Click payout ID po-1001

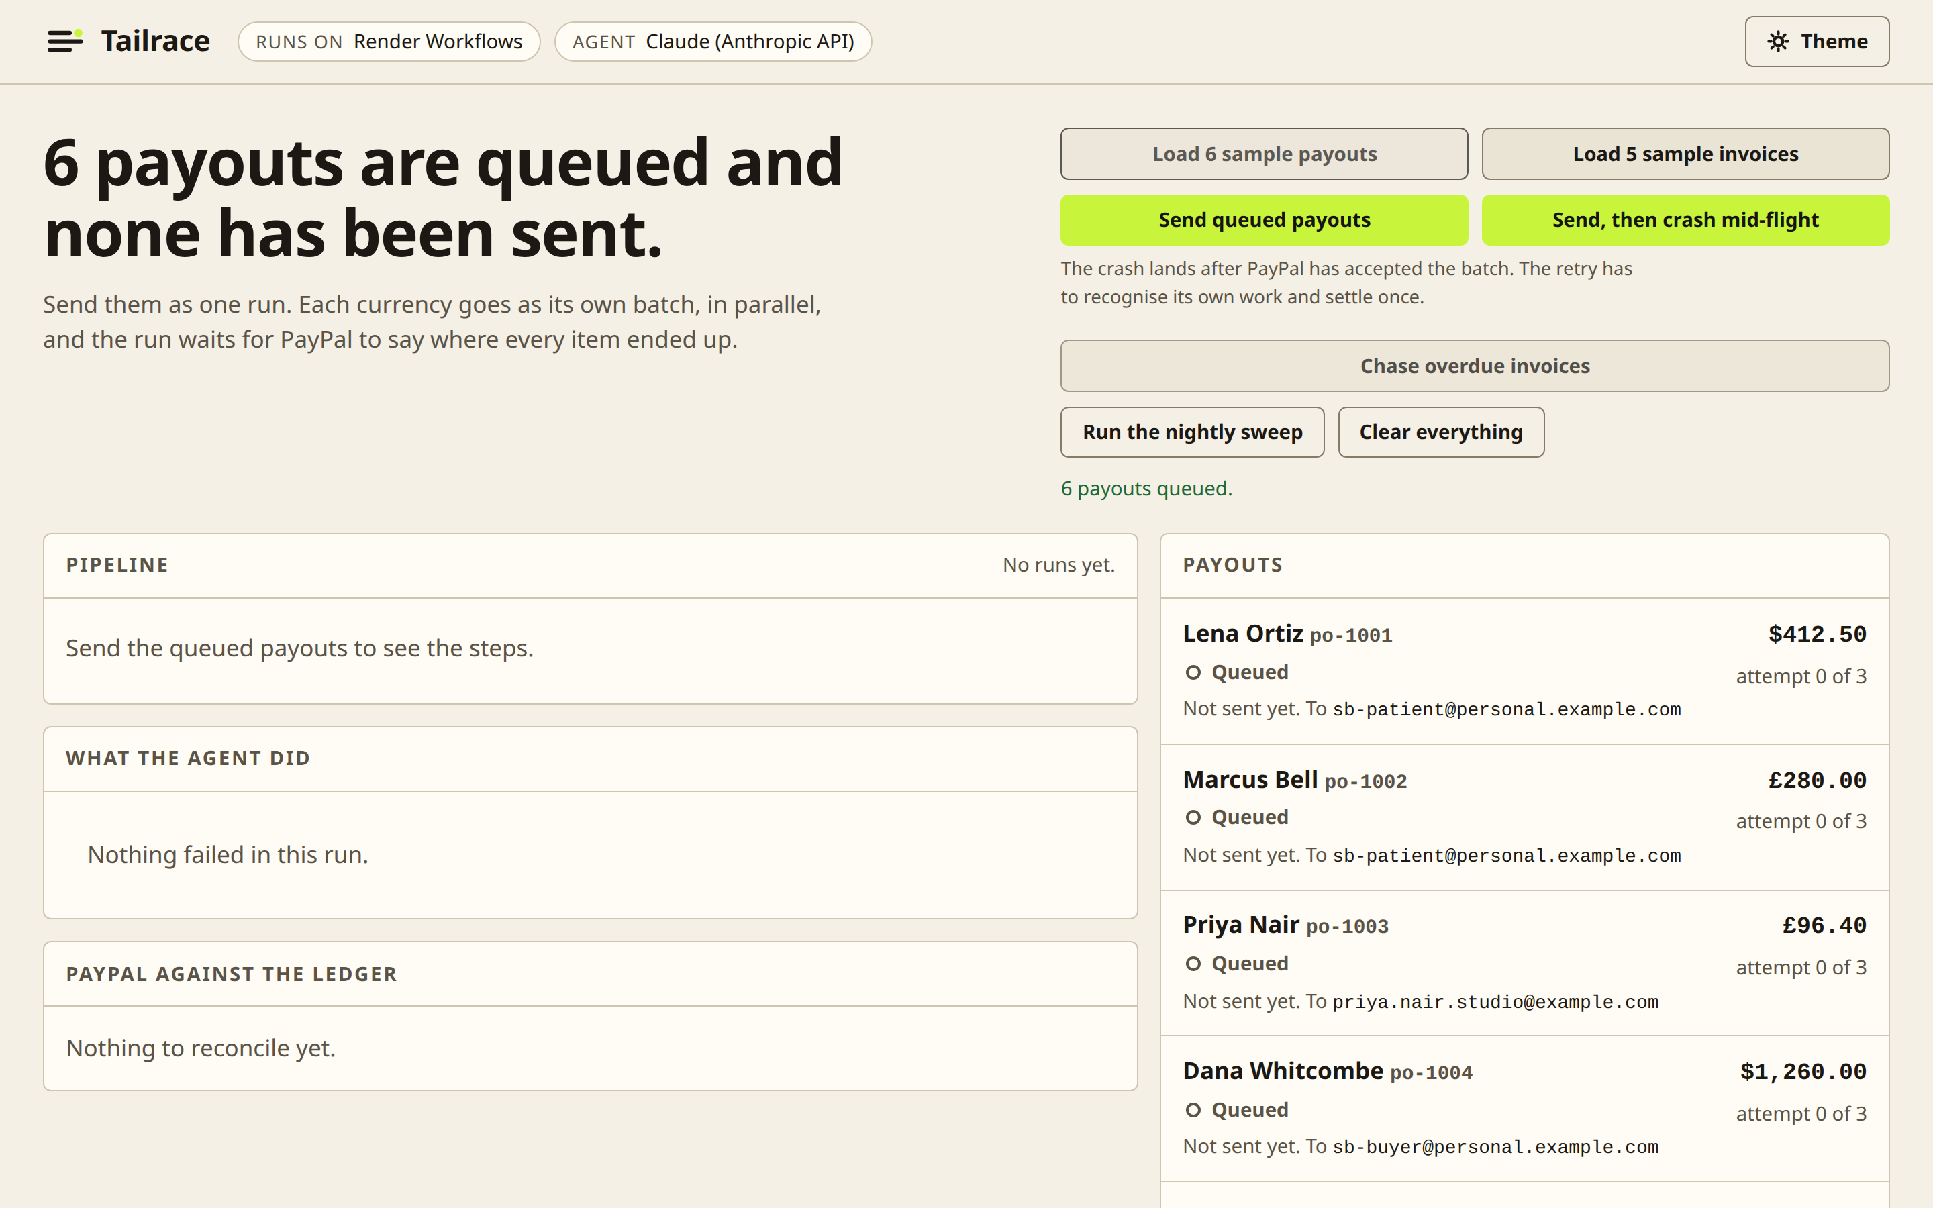click(1350, 636)
